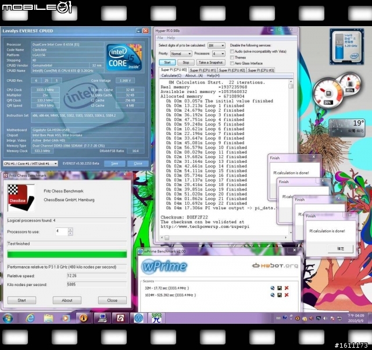Click the Intel CPU desktop gadget
This screenshot has height=350, width=372.
point(346,47)
